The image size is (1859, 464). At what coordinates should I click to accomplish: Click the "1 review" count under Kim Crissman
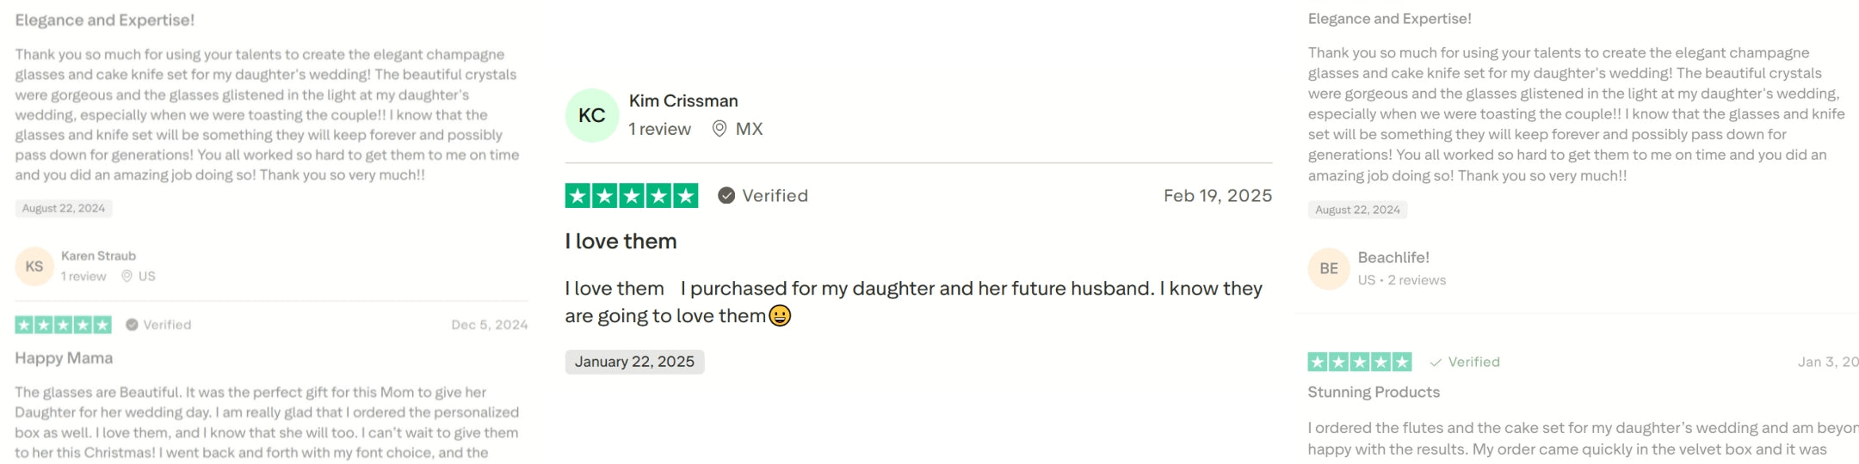(659, 129)
